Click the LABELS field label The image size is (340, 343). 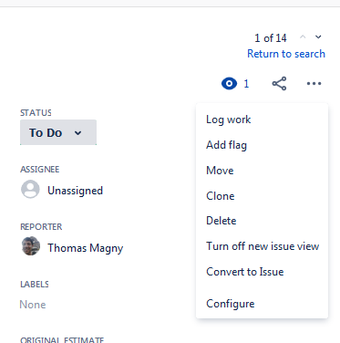pos(35,285)
